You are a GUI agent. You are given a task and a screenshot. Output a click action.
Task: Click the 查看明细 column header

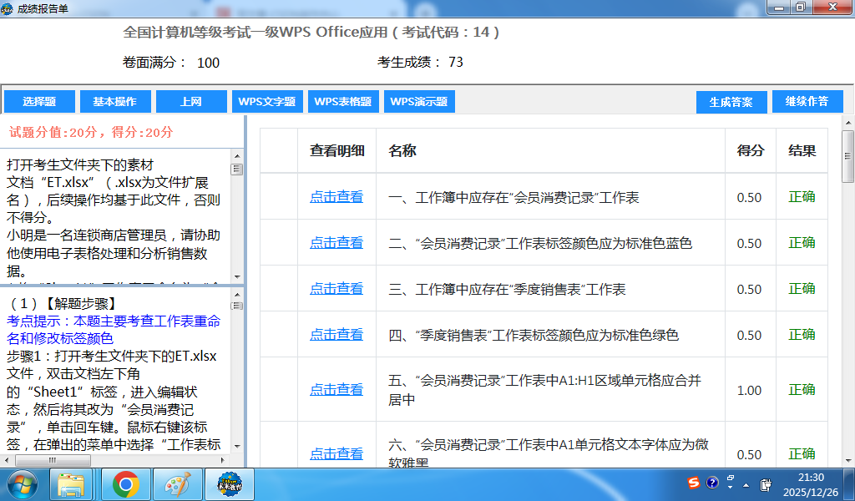(x=337, y=150)
